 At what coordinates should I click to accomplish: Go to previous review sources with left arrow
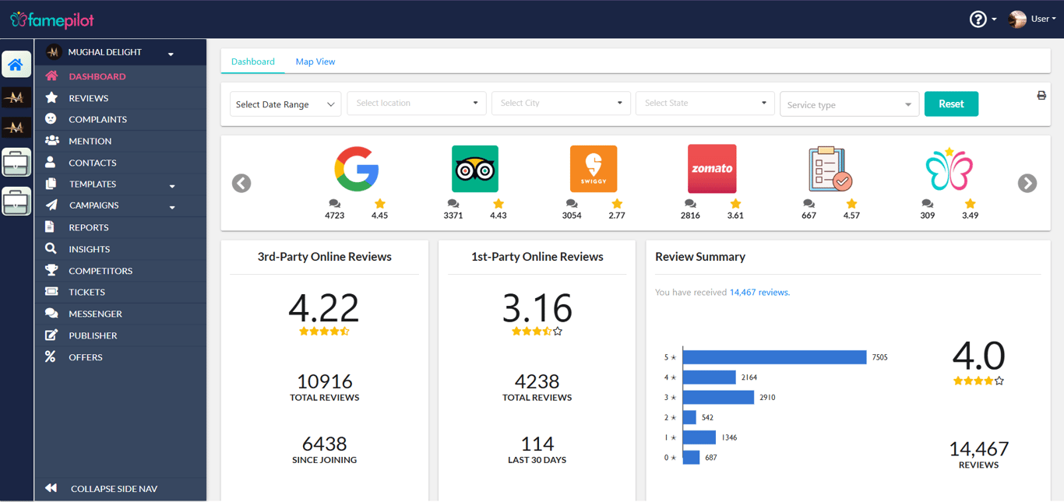241,183
